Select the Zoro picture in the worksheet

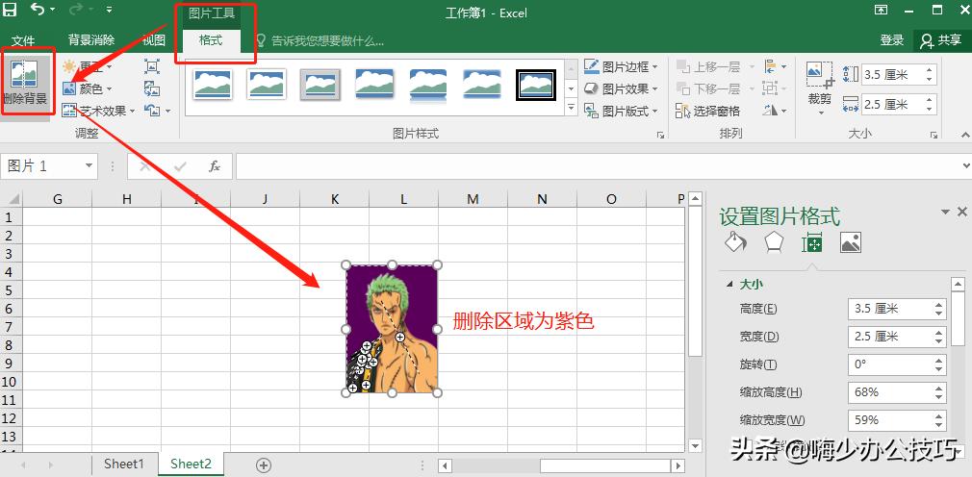tap(392, 329)
